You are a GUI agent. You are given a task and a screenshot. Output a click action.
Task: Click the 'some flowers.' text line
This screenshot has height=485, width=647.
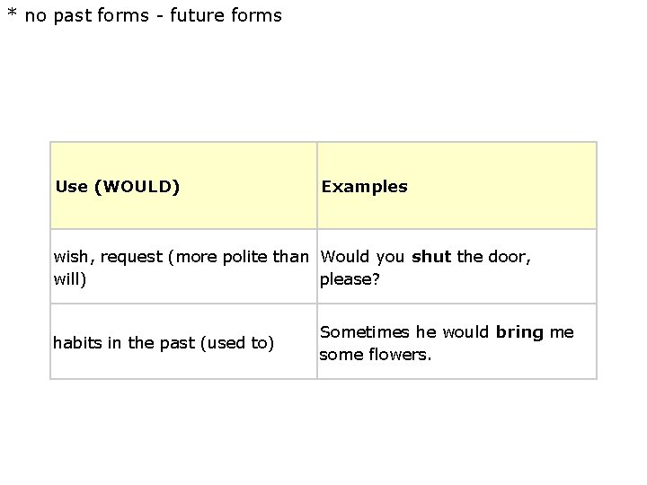(x=375, y=355)
